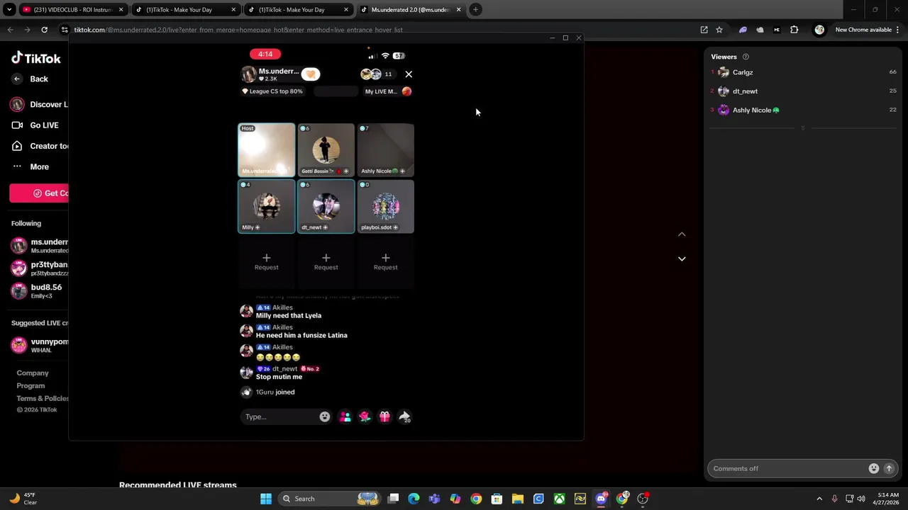The width and height of the screenshot is (908, 510).
Task: Open the My LIVE M... basketball badge
Action: tap(387, 91)
